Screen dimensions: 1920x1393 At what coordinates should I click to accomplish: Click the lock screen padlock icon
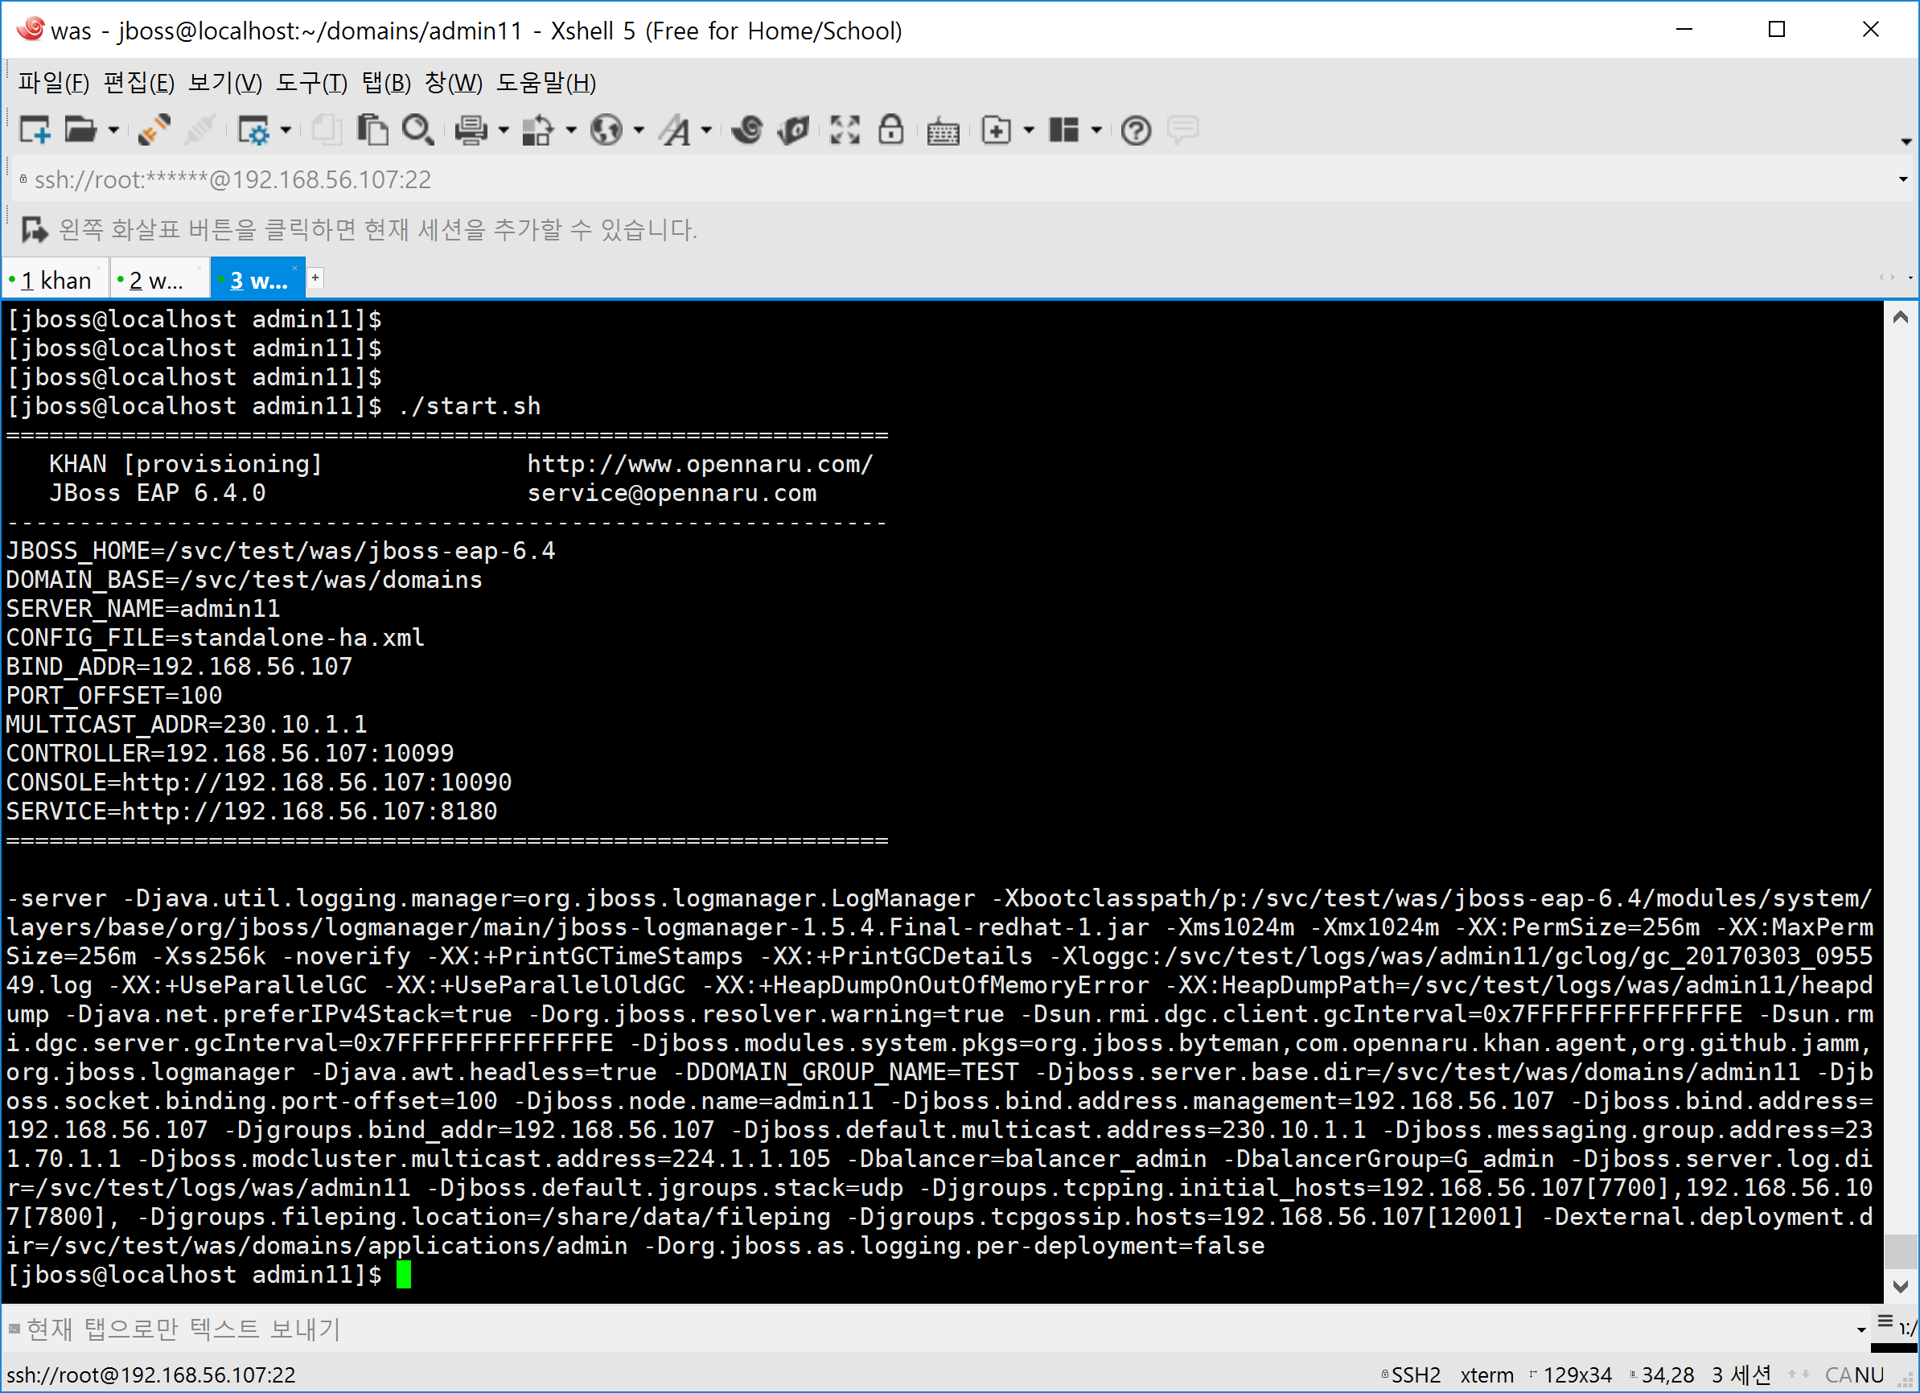pos(890,130)
